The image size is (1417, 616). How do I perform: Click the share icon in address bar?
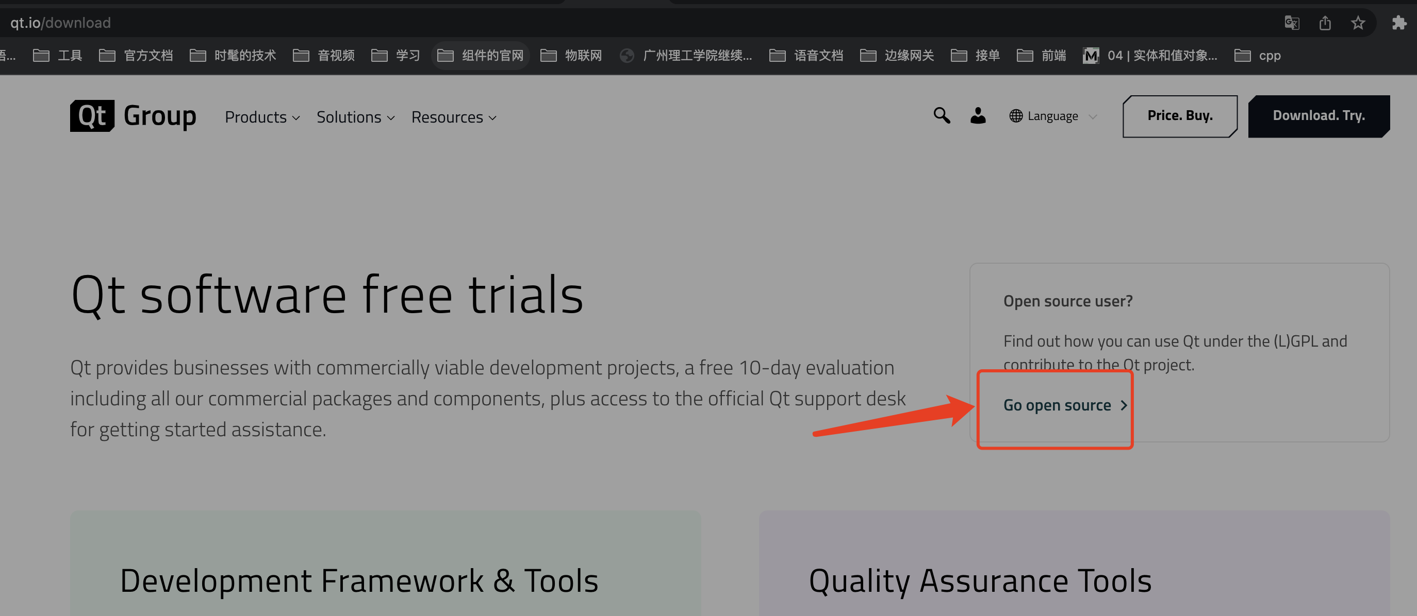(x=1325, y=23)
